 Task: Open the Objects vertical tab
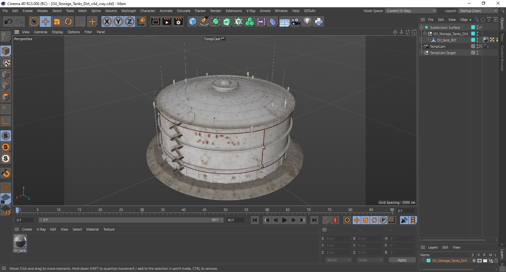pyautogui.click(x=502, y=23)
